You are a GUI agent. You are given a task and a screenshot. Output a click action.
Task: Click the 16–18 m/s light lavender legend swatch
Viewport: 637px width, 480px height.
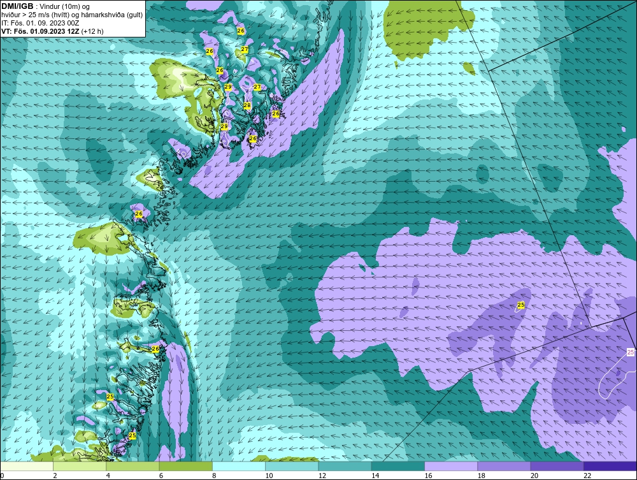click(451, 466)
